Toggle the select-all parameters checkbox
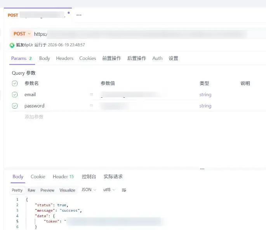Image resolution: width=266 pixels, height=230 pixels. pyautogui.click(x=15, y=83)
